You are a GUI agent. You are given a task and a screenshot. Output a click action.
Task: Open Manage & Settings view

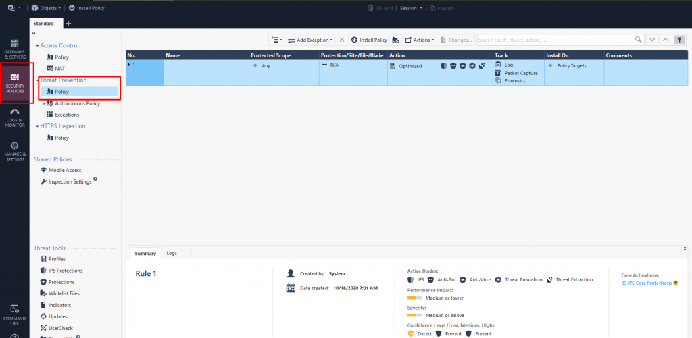14,153
